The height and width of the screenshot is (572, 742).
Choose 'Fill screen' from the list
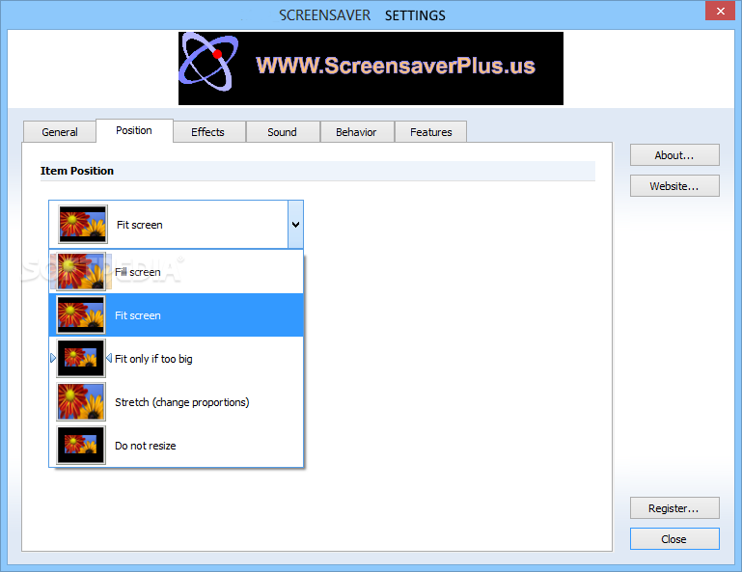tap(176, 272)
